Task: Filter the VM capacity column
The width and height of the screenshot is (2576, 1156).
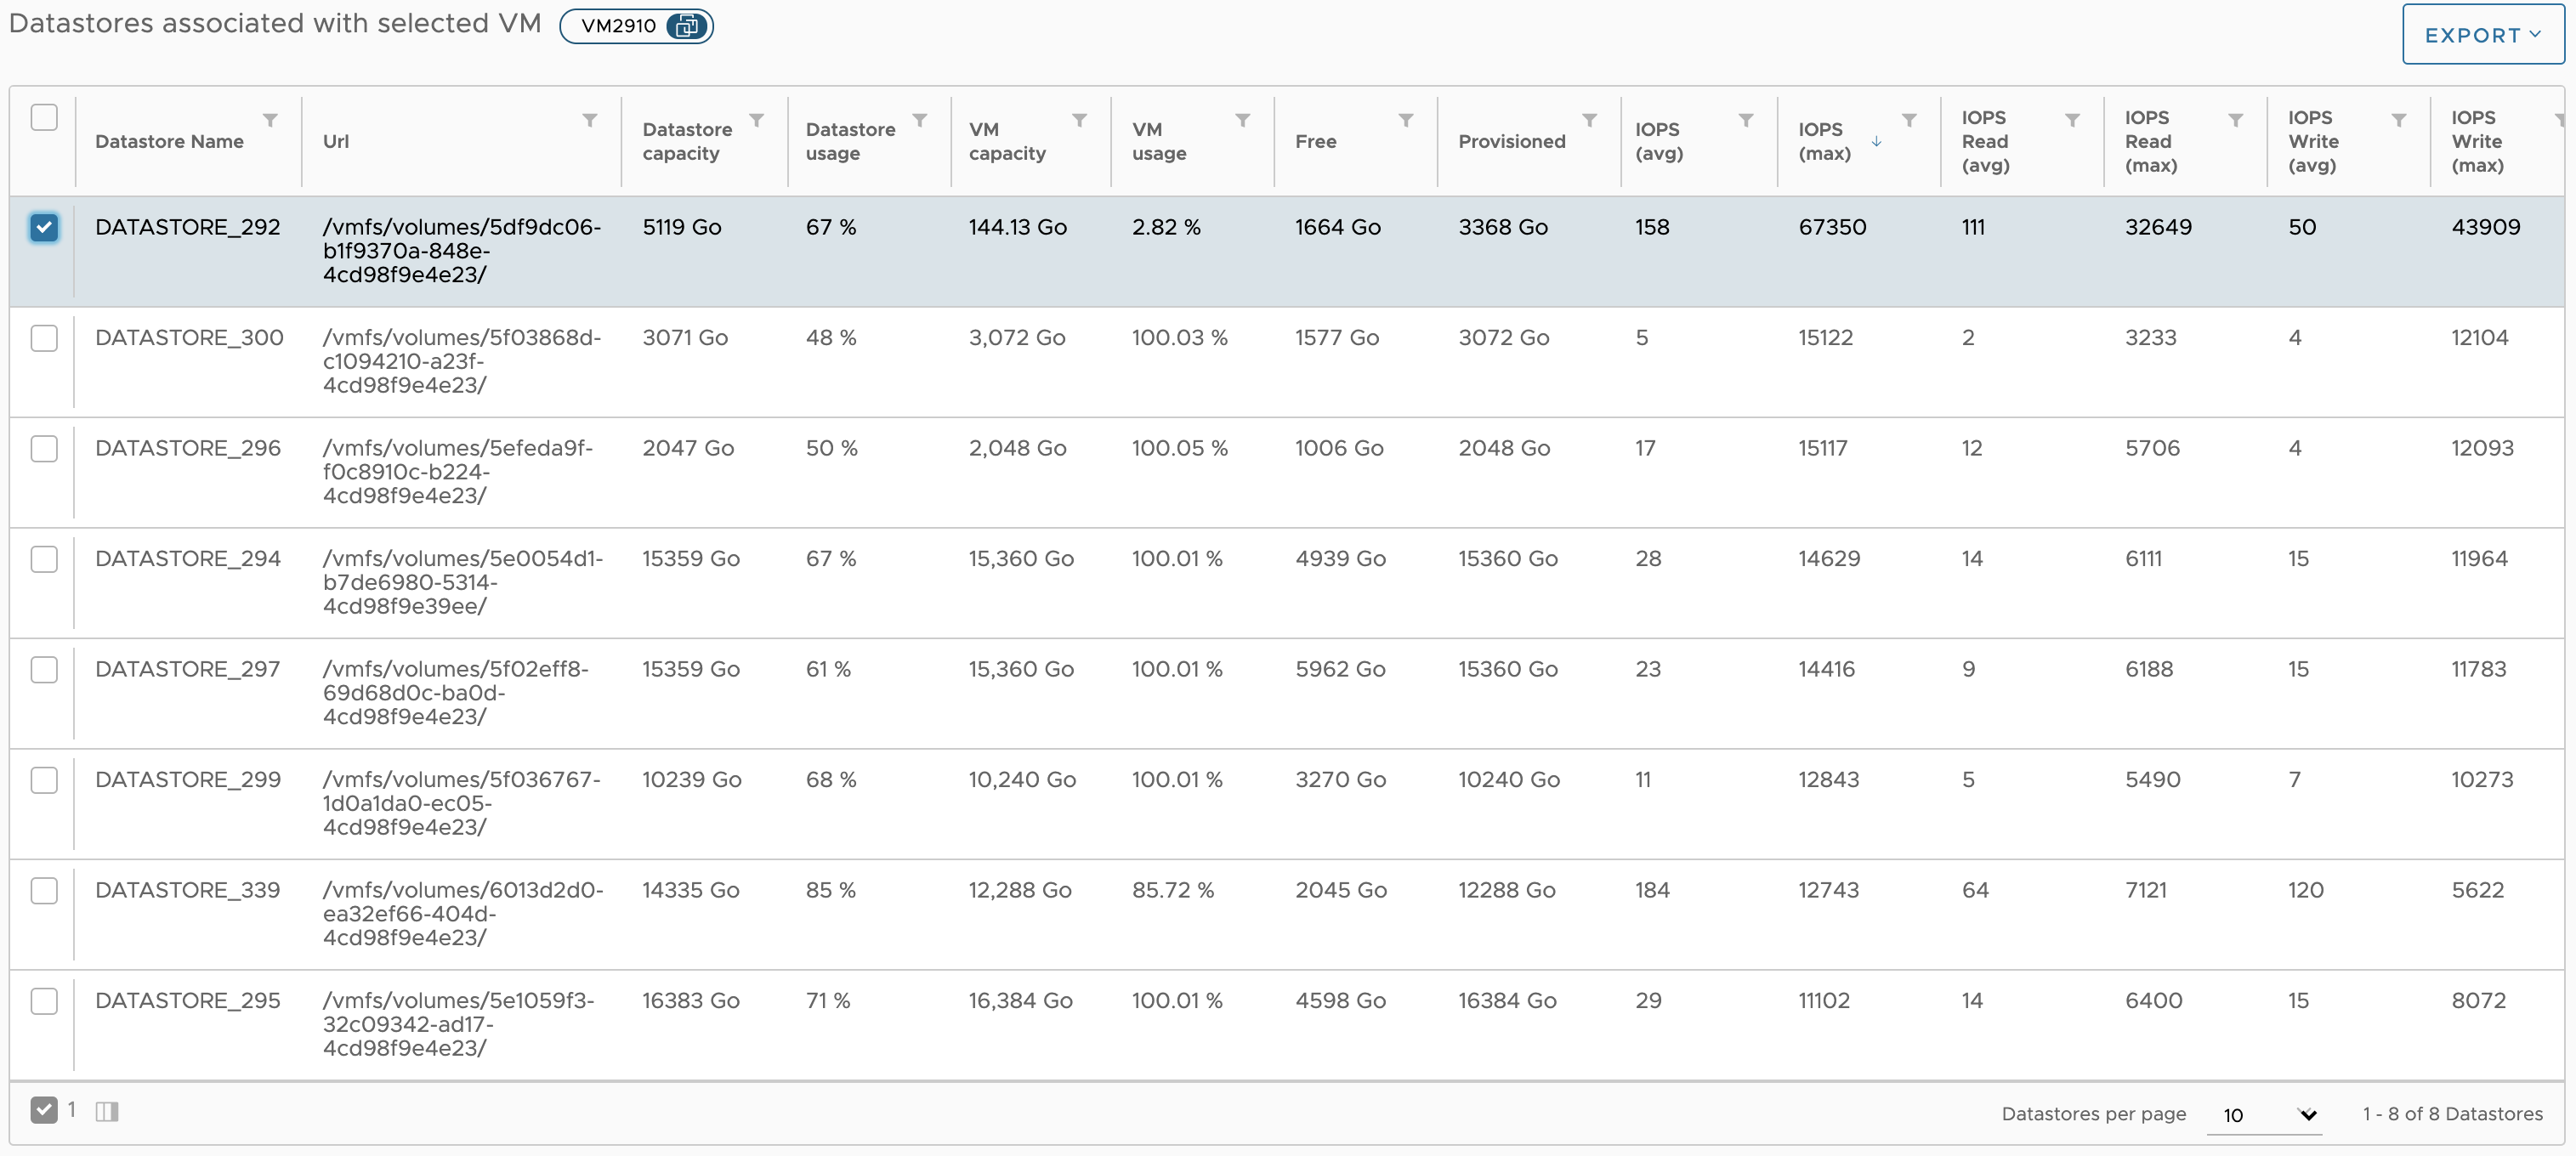Action: 1080,120
